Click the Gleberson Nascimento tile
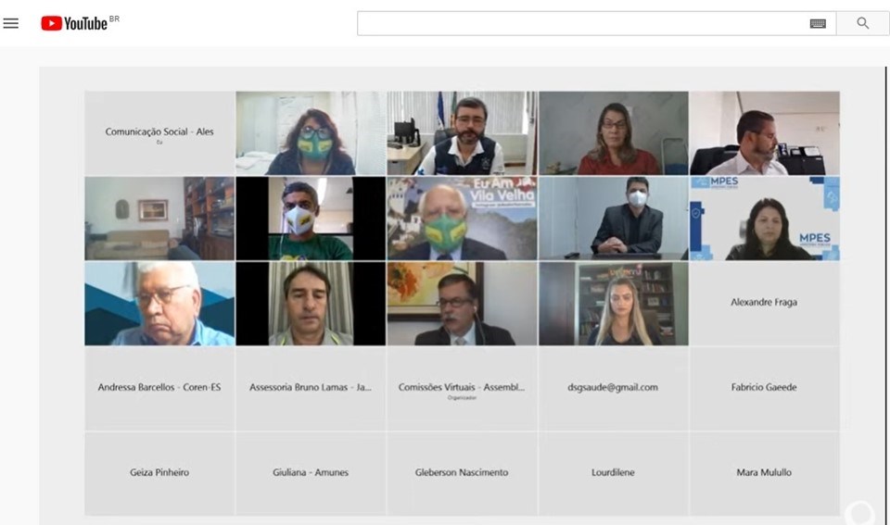This screenshot has width=890, height=525. [x=462, y=473]
